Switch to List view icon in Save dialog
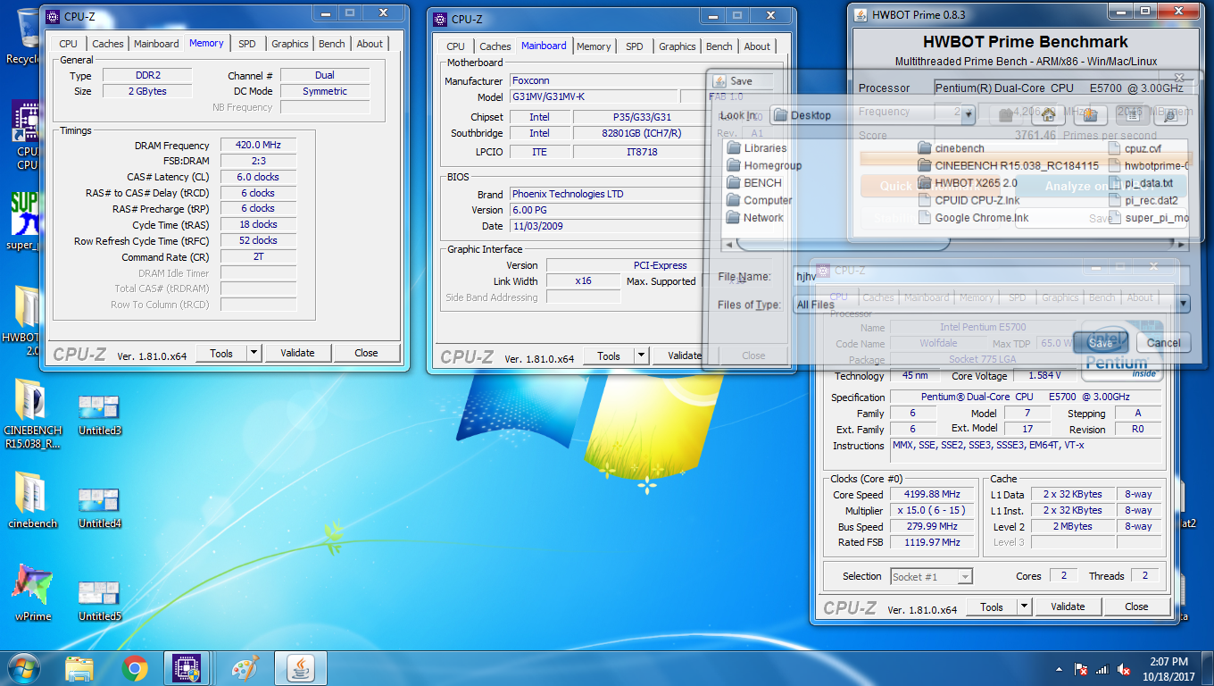1214x686 pixels. tap(1133, 115)
